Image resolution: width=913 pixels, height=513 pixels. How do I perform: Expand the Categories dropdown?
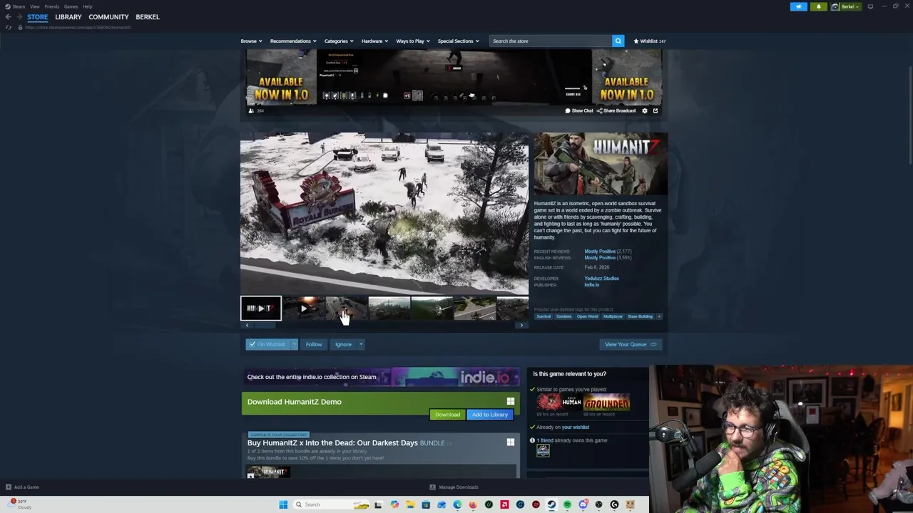coord(338,41)
